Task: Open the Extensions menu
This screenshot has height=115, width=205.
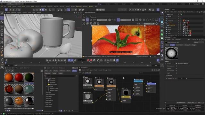Action: (79, 7)
